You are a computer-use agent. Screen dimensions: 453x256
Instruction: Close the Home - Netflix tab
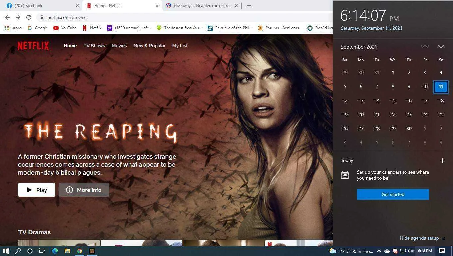157,6
